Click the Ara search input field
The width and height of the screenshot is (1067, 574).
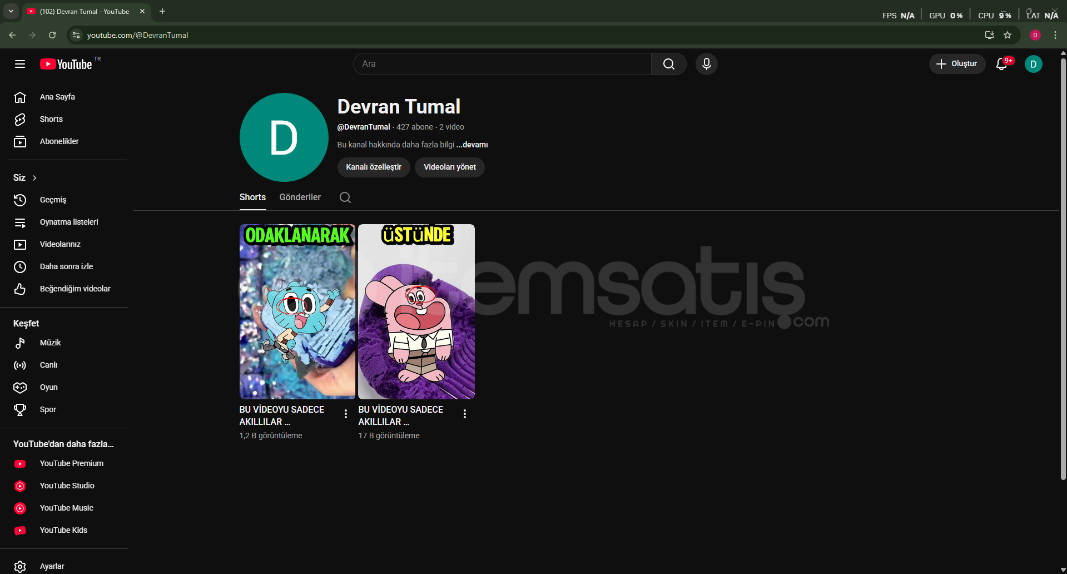(500, 64)
